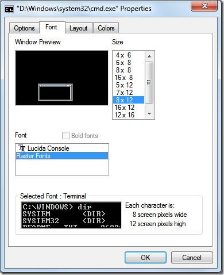224x275 pixels.
Task: Click the highlighted 8 x 12 size
Action: (129, 100)
